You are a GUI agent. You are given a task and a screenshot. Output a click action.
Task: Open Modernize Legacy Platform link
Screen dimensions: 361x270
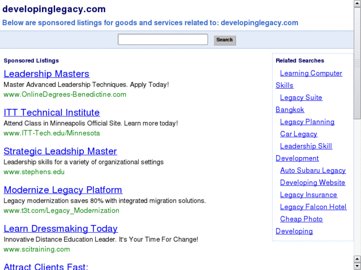(63, 190)
